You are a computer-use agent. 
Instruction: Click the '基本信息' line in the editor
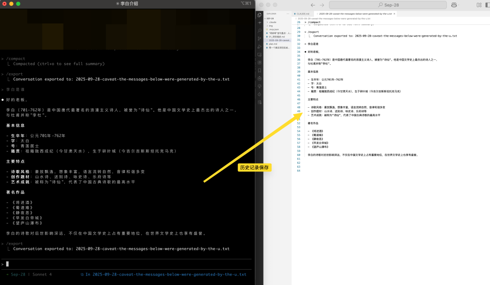coord(313,71)
